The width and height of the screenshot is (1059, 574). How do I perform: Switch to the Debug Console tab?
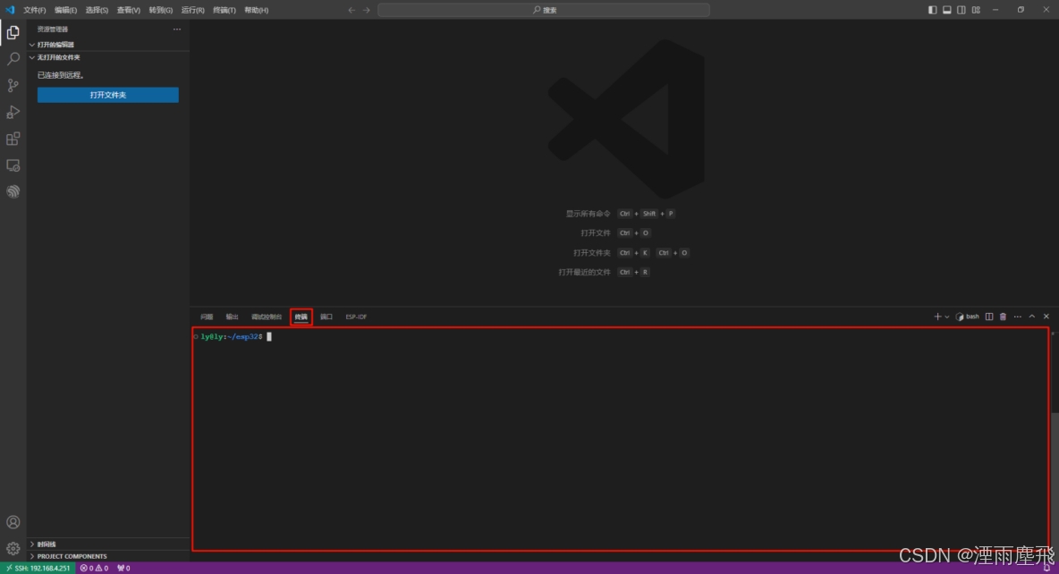pos(267,317)
